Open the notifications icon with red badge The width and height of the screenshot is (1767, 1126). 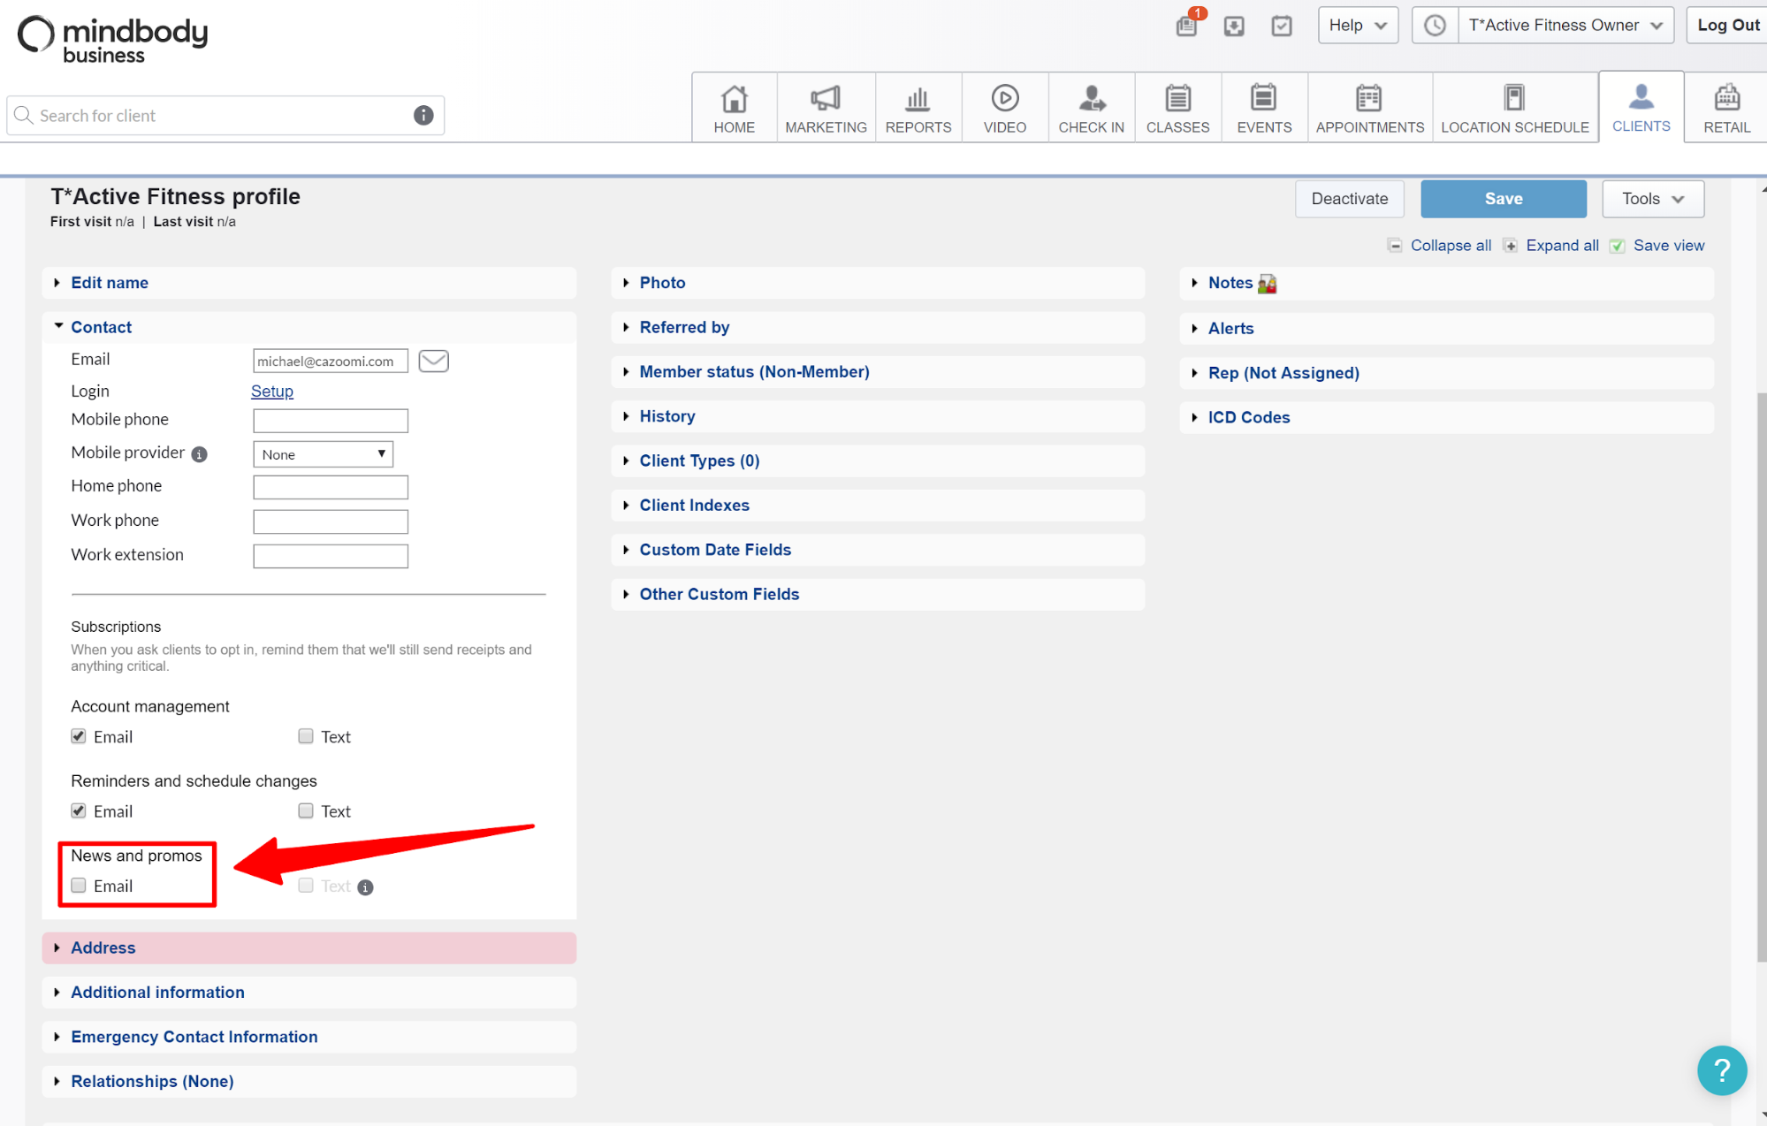point(1188,25)
